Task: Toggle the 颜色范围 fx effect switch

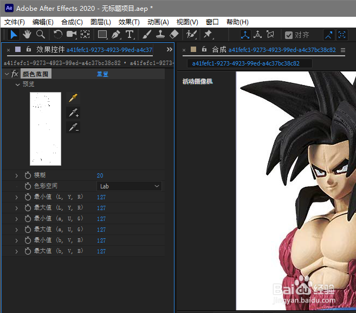Action: pyautogui.click(x=15, y=74)
